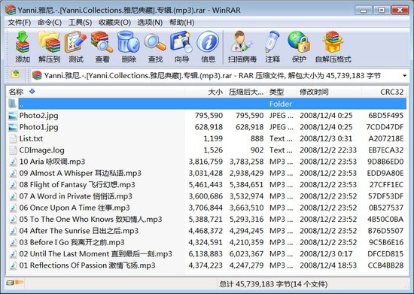Click the 保护 (Protect) icon
The width and height of the screenshot is (414, 294).
299,41
